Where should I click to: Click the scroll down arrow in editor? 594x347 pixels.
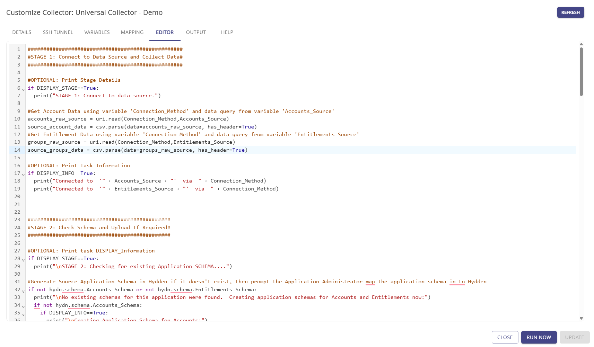pos(581,318)
